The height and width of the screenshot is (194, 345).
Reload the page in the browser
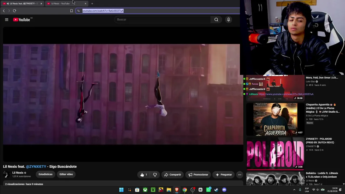(x=15, y=11)
